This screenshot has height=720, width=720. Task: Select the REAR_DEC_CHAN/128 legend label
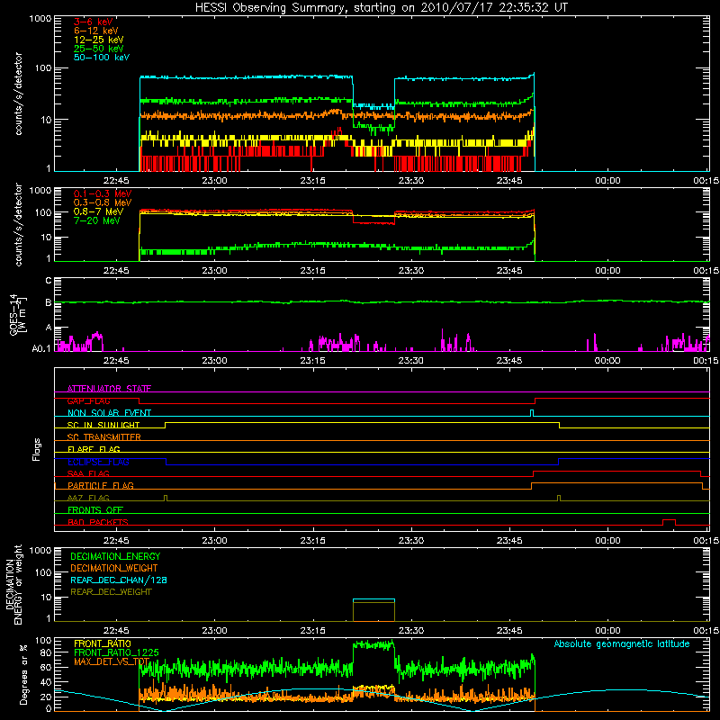point(119,580)
